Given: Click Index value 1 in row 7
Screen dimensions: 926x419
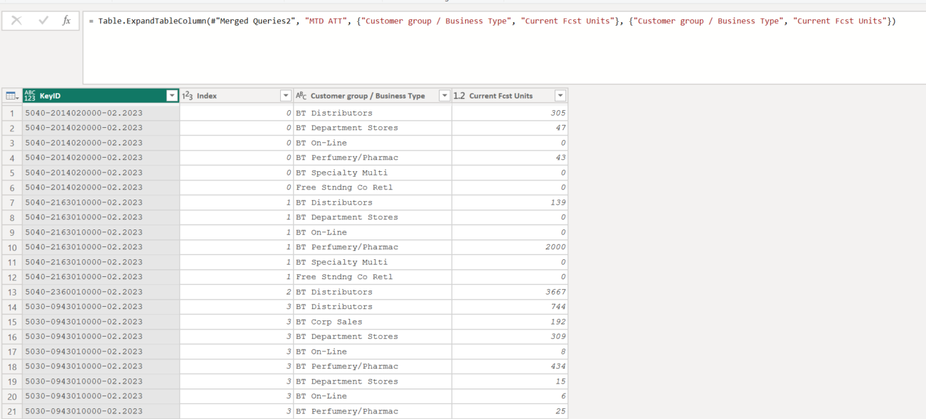Looking at the screenshot, I should [x=288, y=202].
